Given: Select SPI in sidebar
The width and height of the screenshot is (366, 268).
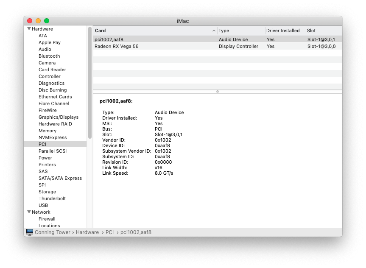Looking at the screenshot, I should click(42, 184).
